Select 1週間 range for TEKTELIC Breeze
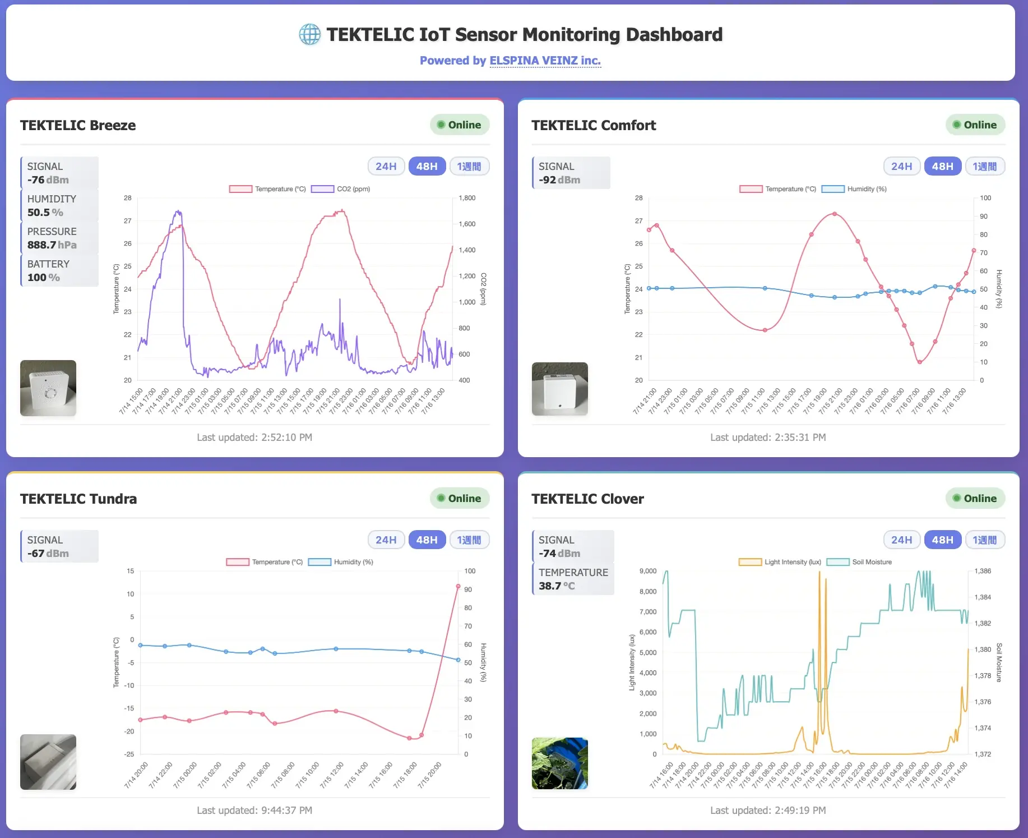1028x838 pixels. tap(469, 166)
